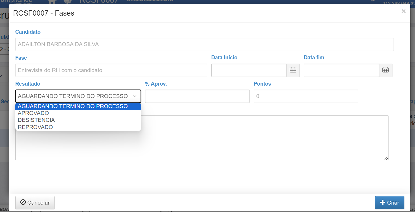Click the Candidato label

coord(28,32)
